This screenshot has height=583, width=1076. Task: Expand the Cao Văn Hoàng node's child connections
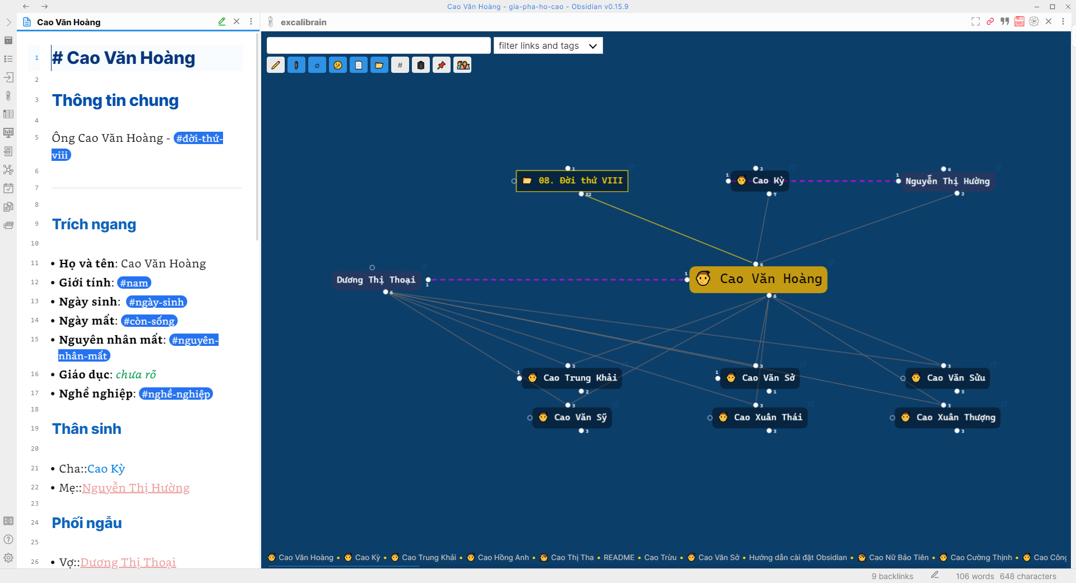[768, 295]
